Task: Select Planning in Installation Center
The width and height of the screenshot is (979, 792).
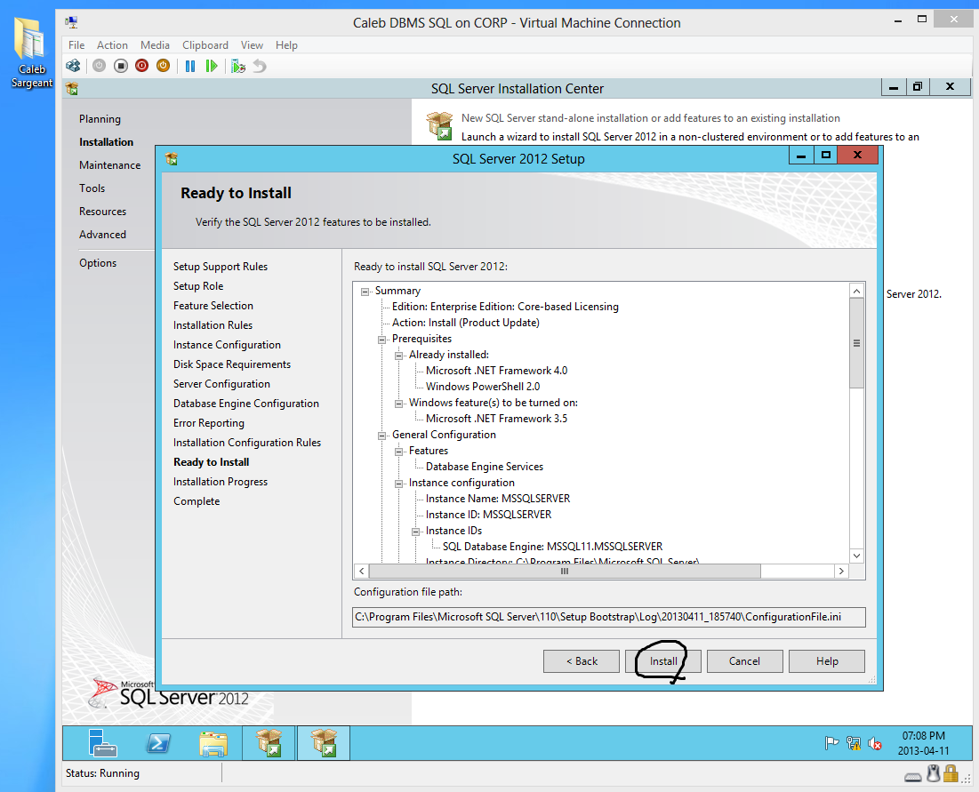Action: (100, 118)
